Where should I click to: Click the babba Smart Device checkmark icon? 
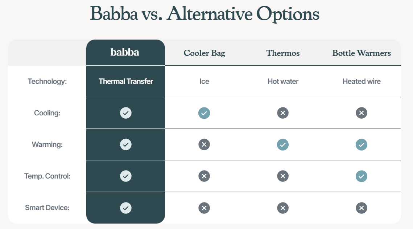click(125, 208)
